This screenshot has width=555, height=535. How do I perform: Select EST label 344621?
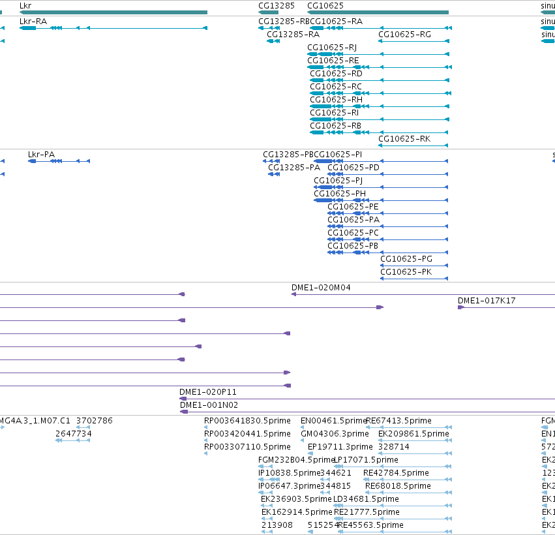tap(336, 473)
